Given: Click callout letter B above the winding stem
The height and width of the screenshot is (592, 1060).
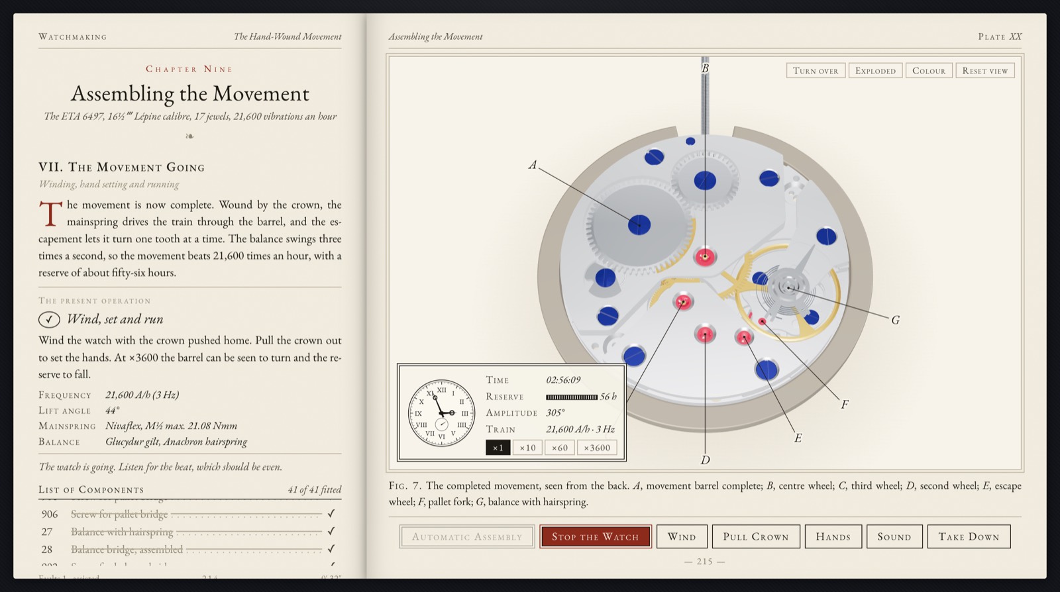Looking at the screenshot, I should pos(705,68).
